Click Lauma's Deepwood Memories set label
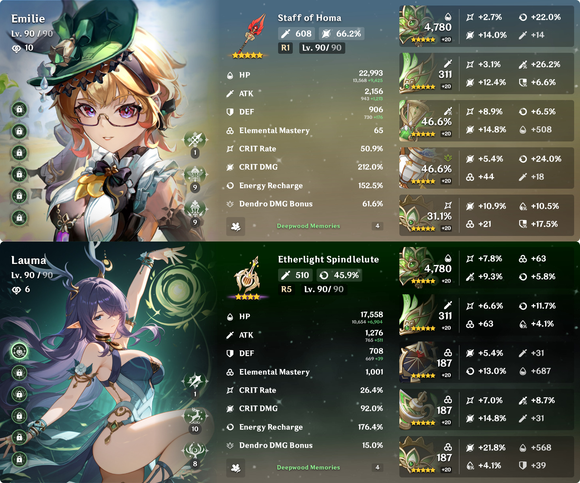580x483 pixels. point(308,467)
